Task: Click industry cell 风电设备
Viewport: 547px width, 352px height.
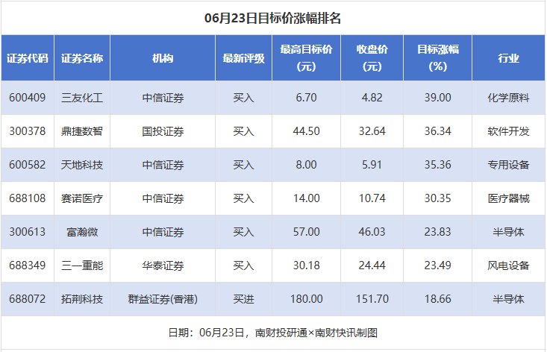Action: [509, 265]
